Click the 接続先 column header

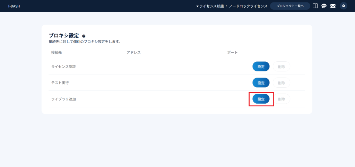coord(56,52)
